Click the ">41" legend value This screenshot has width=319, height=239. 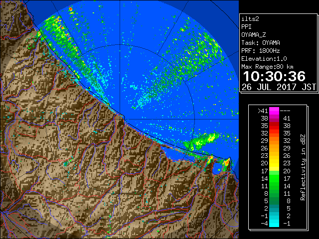pyautogui.click(x=263, y=111)
